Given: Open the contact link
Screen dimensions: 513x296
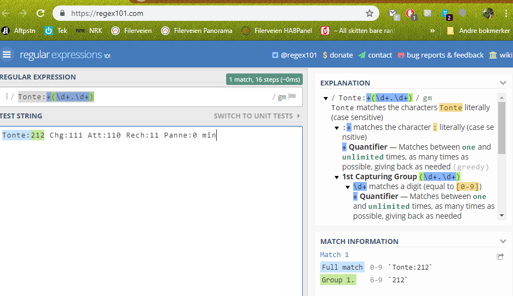Looking at the screenshot, I should pos(375,55).
